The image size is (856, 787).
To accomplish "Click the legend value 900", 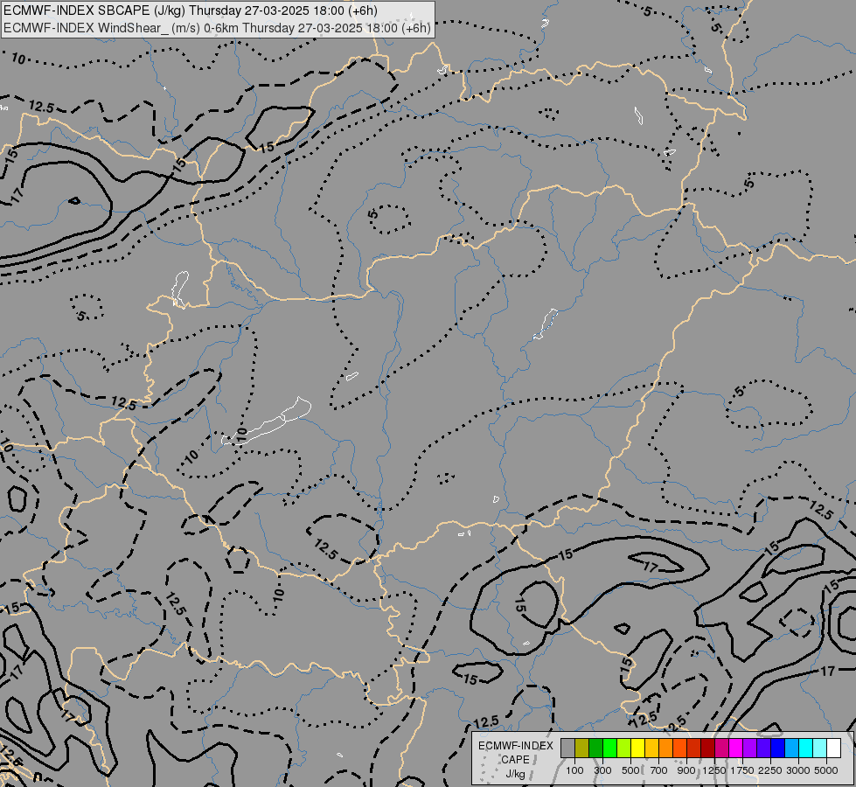I will [x=686, y=770].
